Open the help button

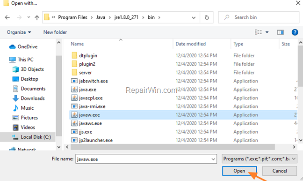click(295, 32)
